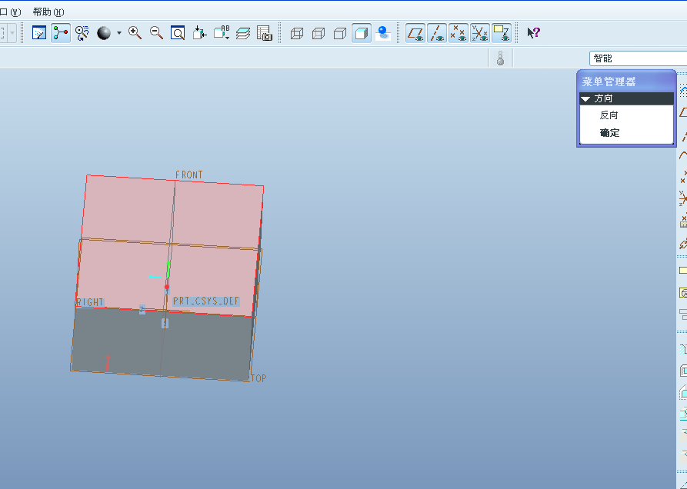This screenshot has height=489, width=687.
Task: Choose 反向 to flip direction
Action: click(609, 115)
